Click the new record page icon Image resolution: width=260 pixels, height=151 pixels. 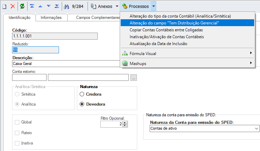4,7
